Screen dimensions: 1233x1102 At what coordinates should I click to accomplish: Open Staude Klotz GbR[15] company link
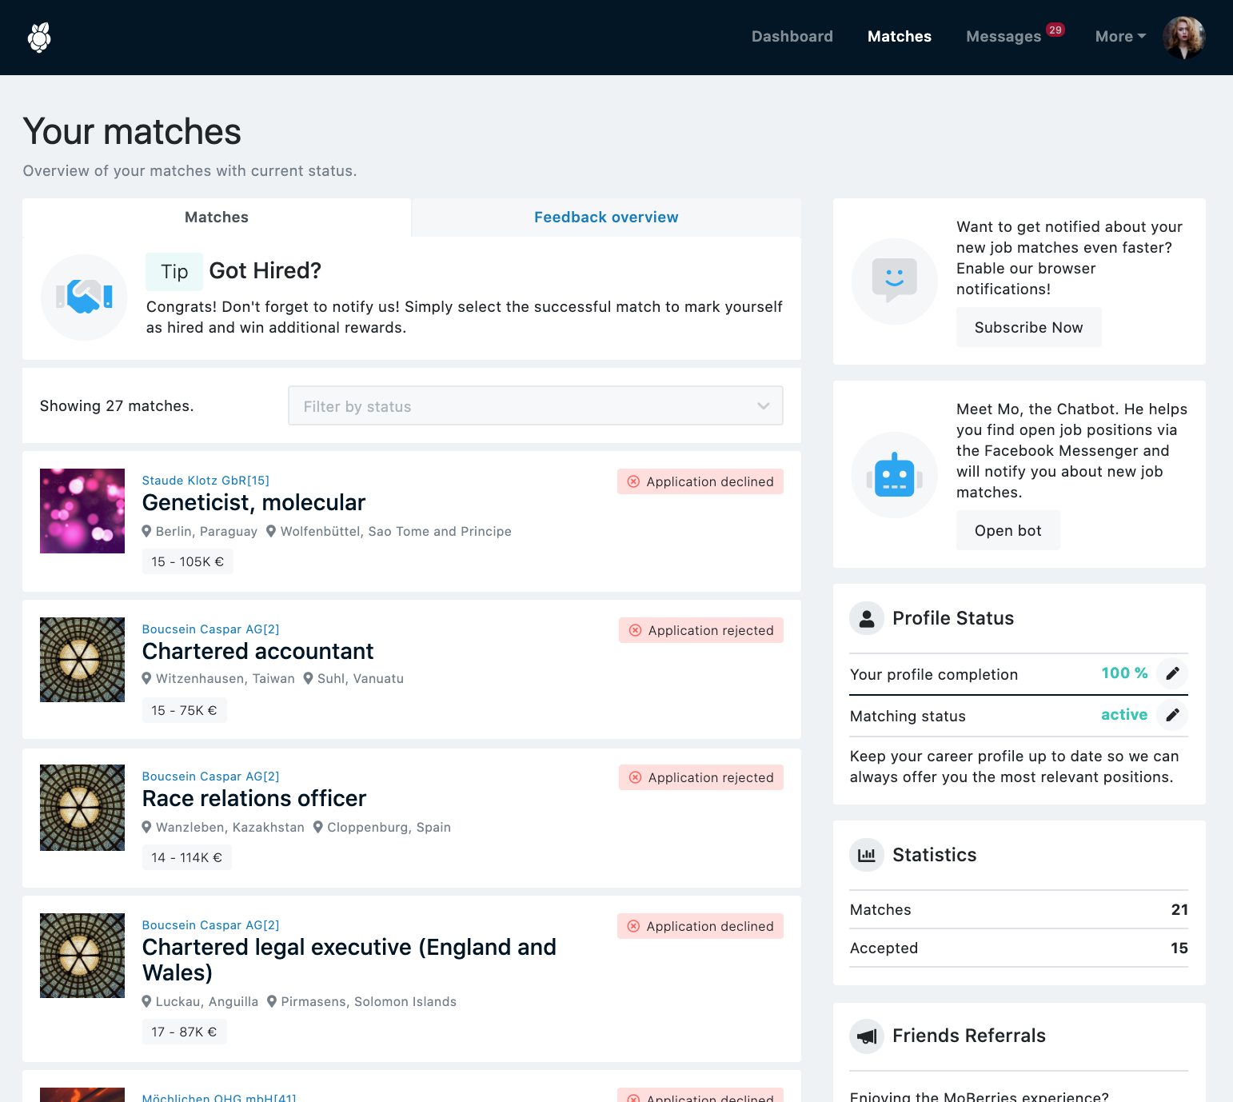(x=205, y=481)
